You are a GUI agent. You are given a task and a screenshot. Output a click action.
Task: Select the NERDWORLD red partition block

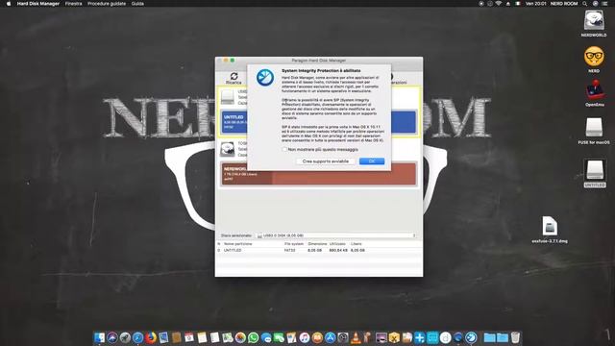pyautogui.click(x=318, y=173)
